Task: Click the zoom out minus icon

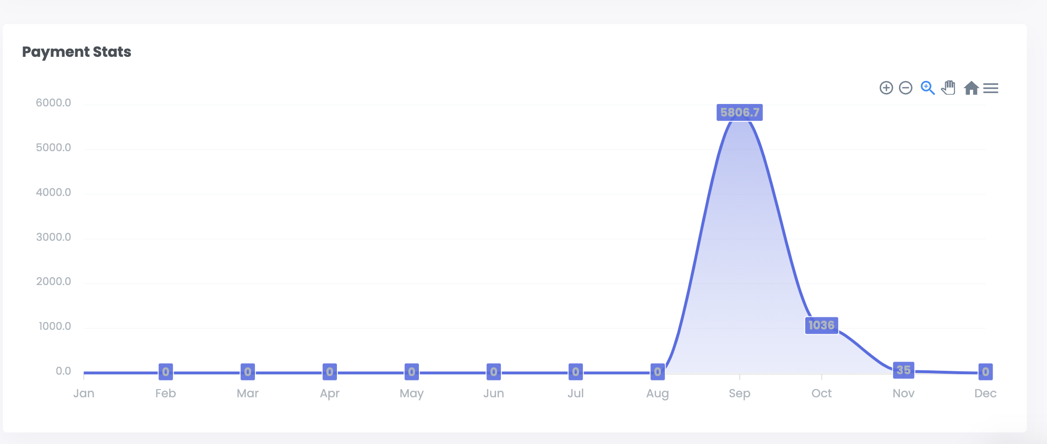Action: pos(906,88)
